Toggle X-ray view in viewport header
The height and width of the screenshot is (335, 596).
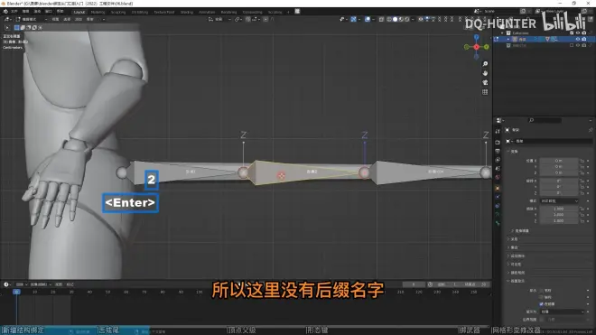[x=381, y=19]
